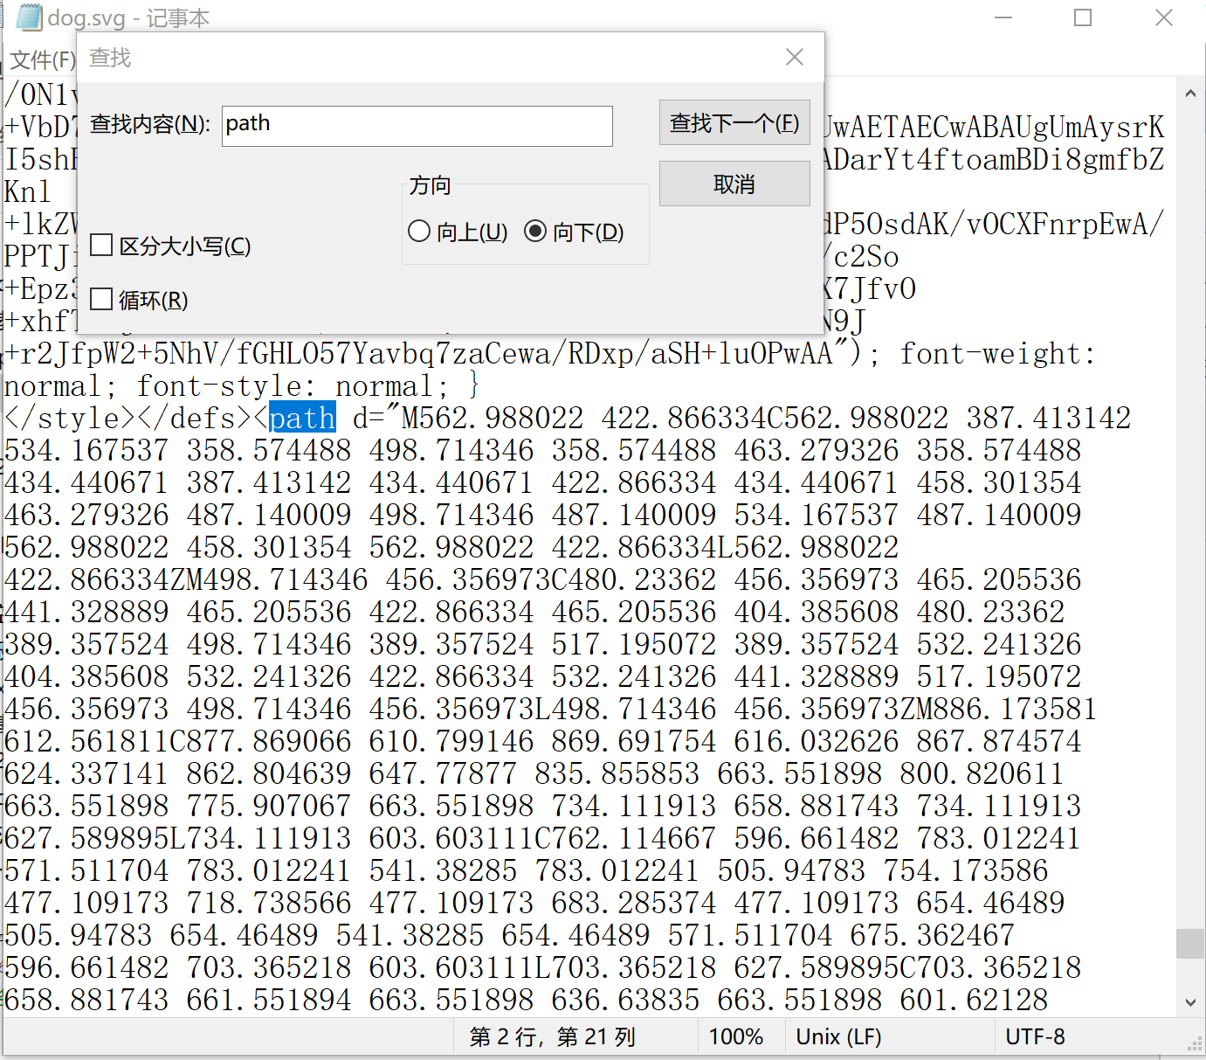Enable the wrap around checkbox
This screenshot has height=1060, width=1206.
coord(101,299)
